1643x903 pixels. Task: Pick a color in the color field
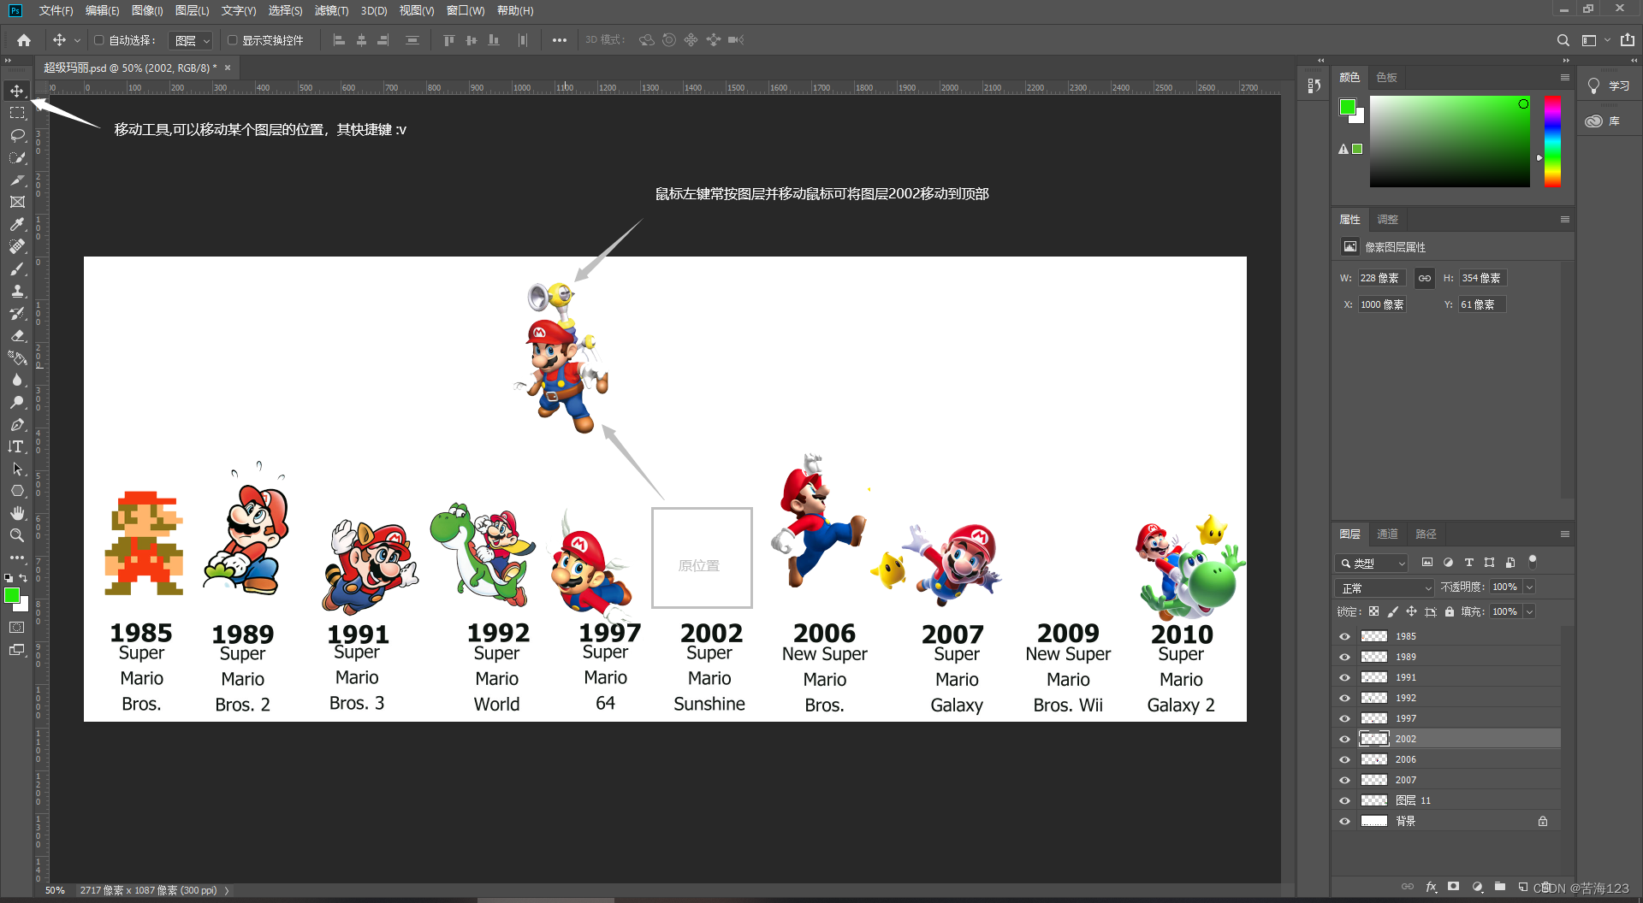[1450, 141]
